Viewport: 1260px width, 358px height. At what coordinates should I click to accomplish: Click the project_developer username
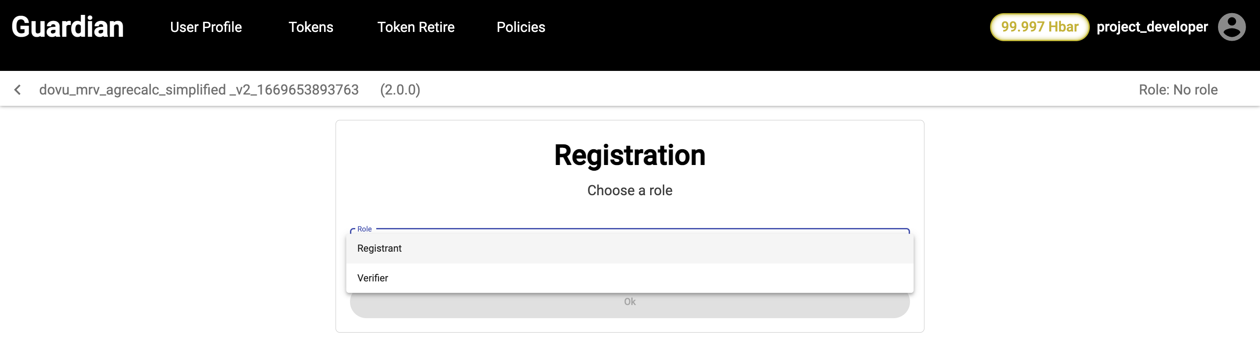(1152, 27)
